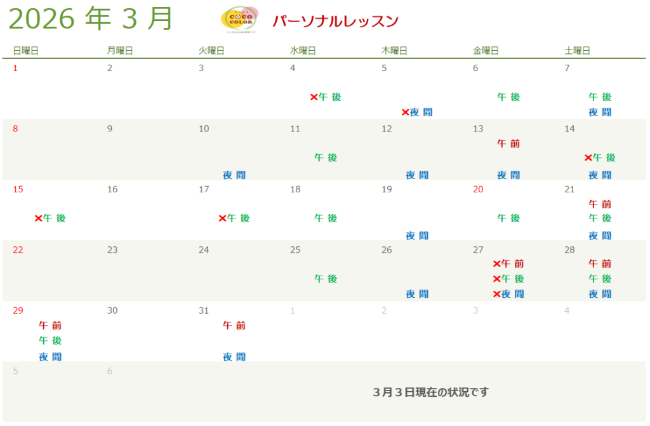650x426 pixels.
Task: Click the red X on March 27 午前
Action: (496, 263)
